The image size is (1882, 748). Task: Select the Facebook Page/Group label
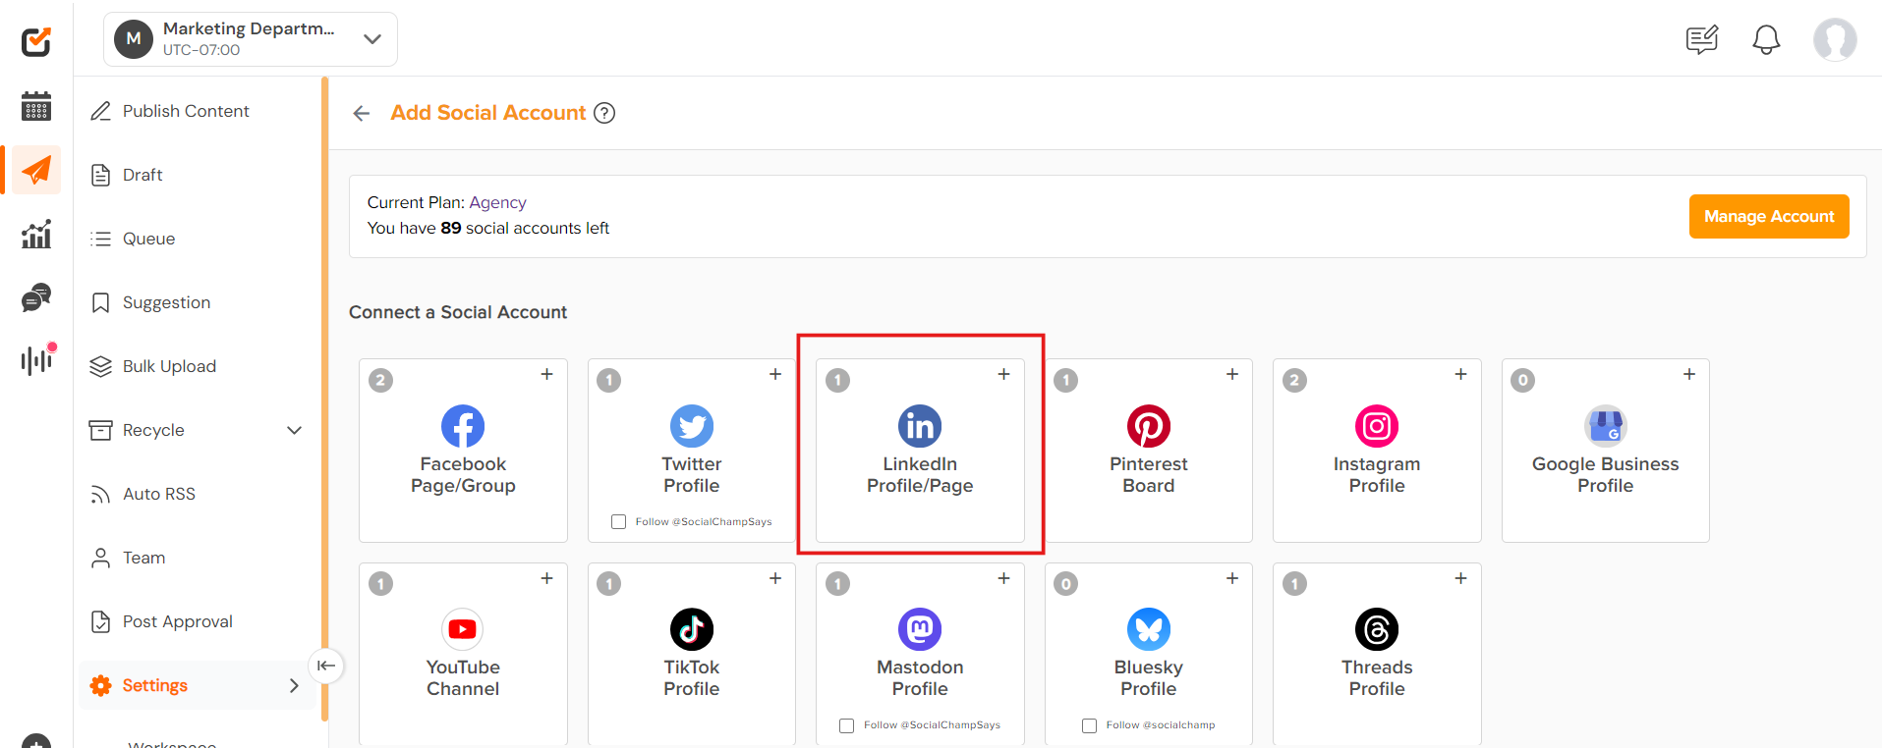[x=463, y=475]
